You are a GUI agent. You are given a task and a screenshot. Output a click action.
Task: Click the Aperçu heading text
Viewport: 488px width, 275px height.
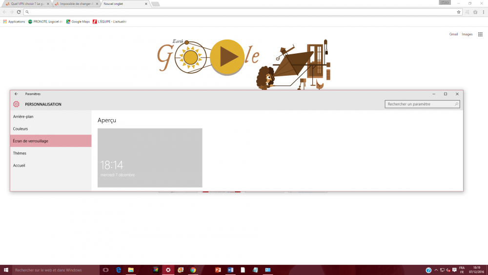[107, 120]
